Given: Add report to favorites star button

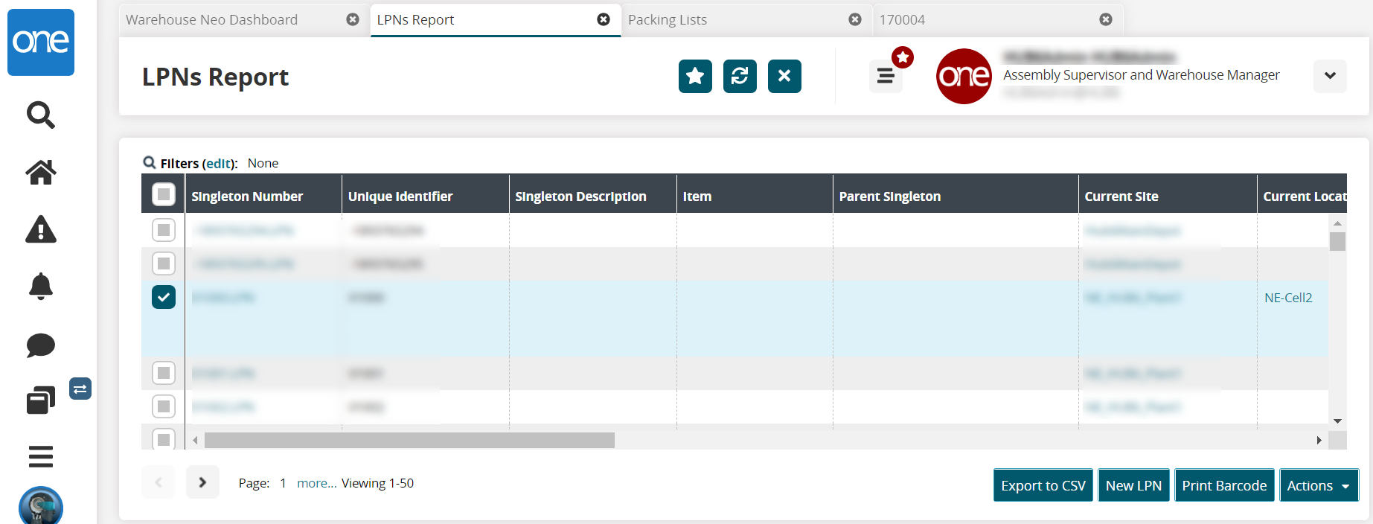Looking at the screenshot, I should 695,76.
